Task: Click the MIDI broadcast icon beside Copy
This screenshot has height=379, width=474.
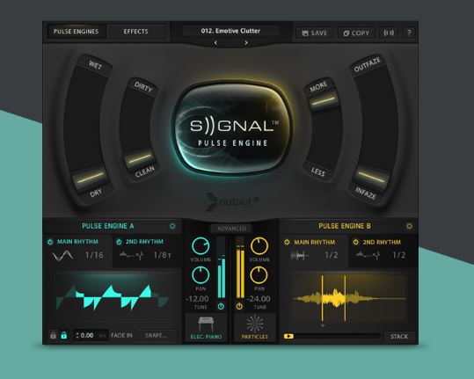Action: pyautogui.click(x=389, y=33)
